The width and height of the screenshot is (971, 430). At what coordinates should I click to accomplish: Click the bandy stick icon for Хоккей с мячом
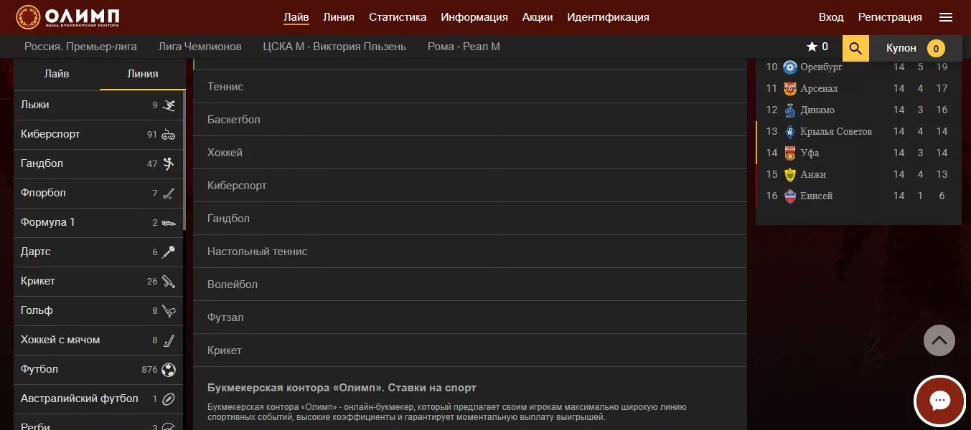pyautogui.click(x=169, y=340)
